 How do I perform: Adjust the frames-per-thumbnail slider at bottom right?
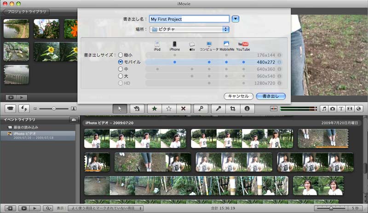(331, 208)
